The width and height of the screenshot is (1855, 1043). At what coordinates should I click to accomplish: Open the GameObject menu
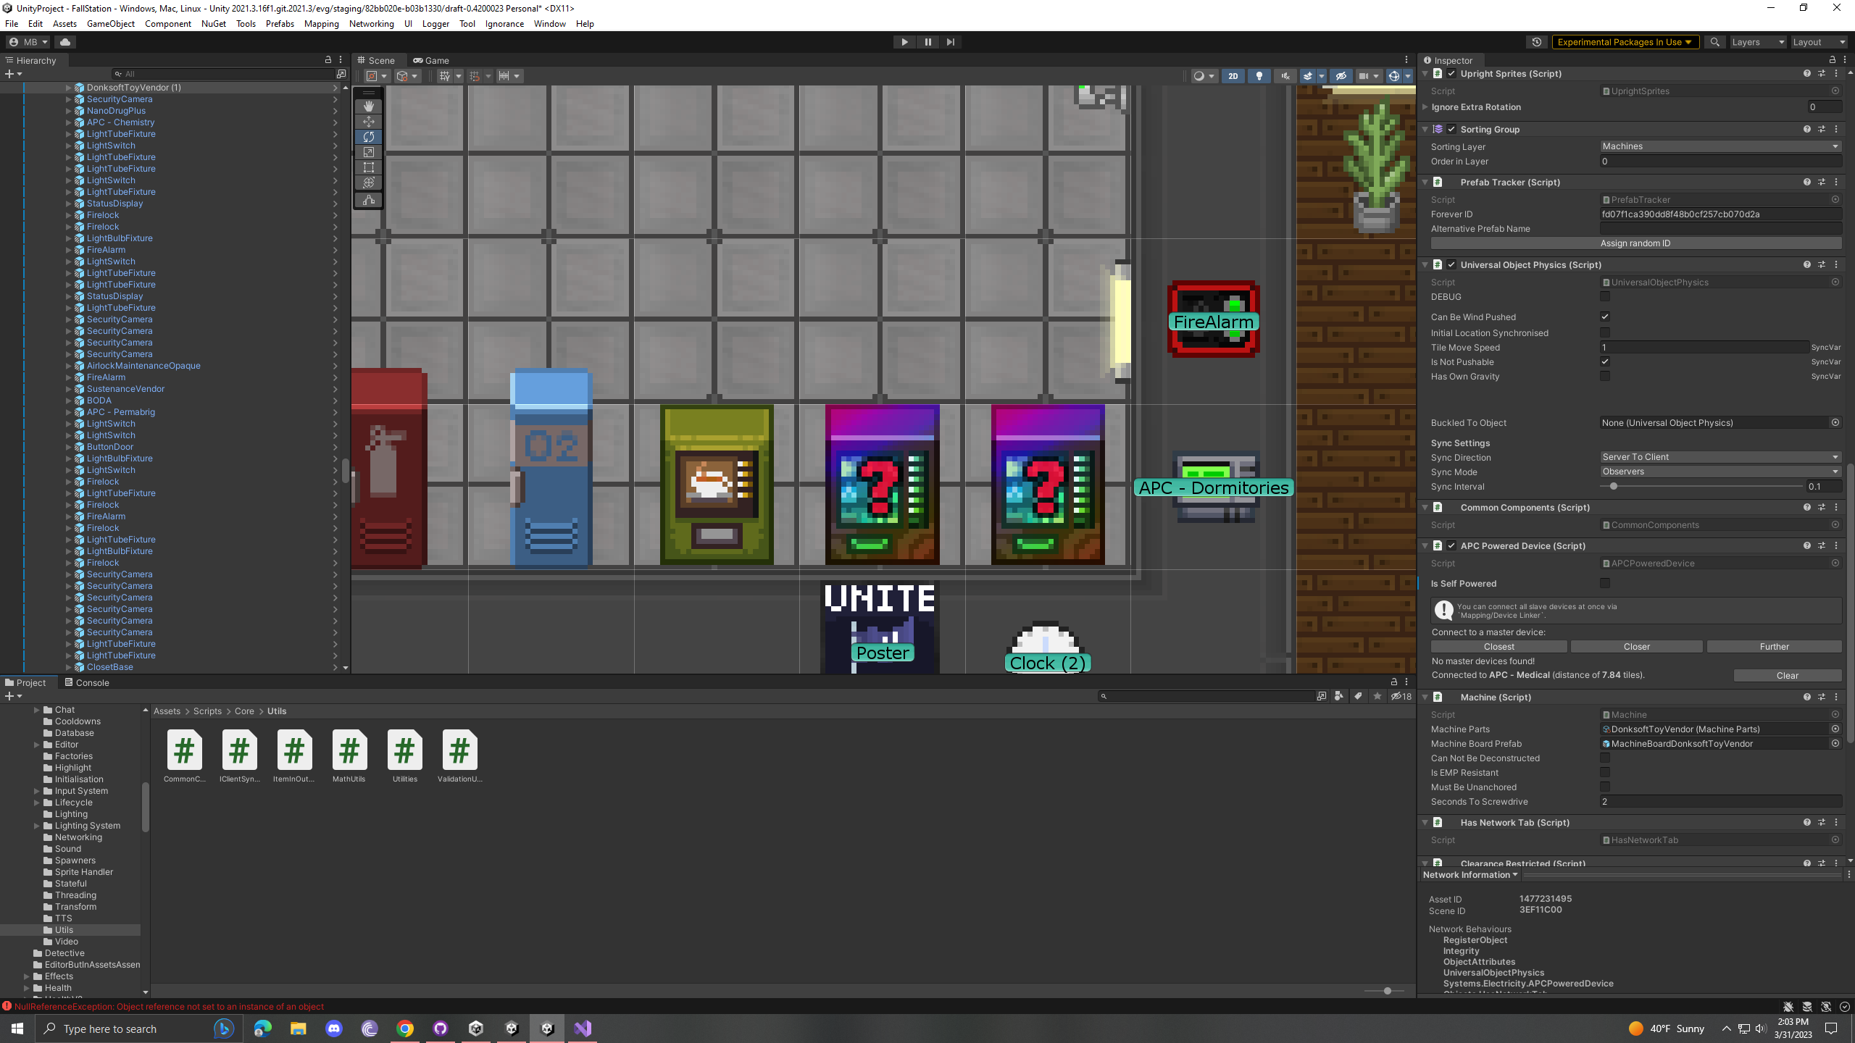pos(109,24)
